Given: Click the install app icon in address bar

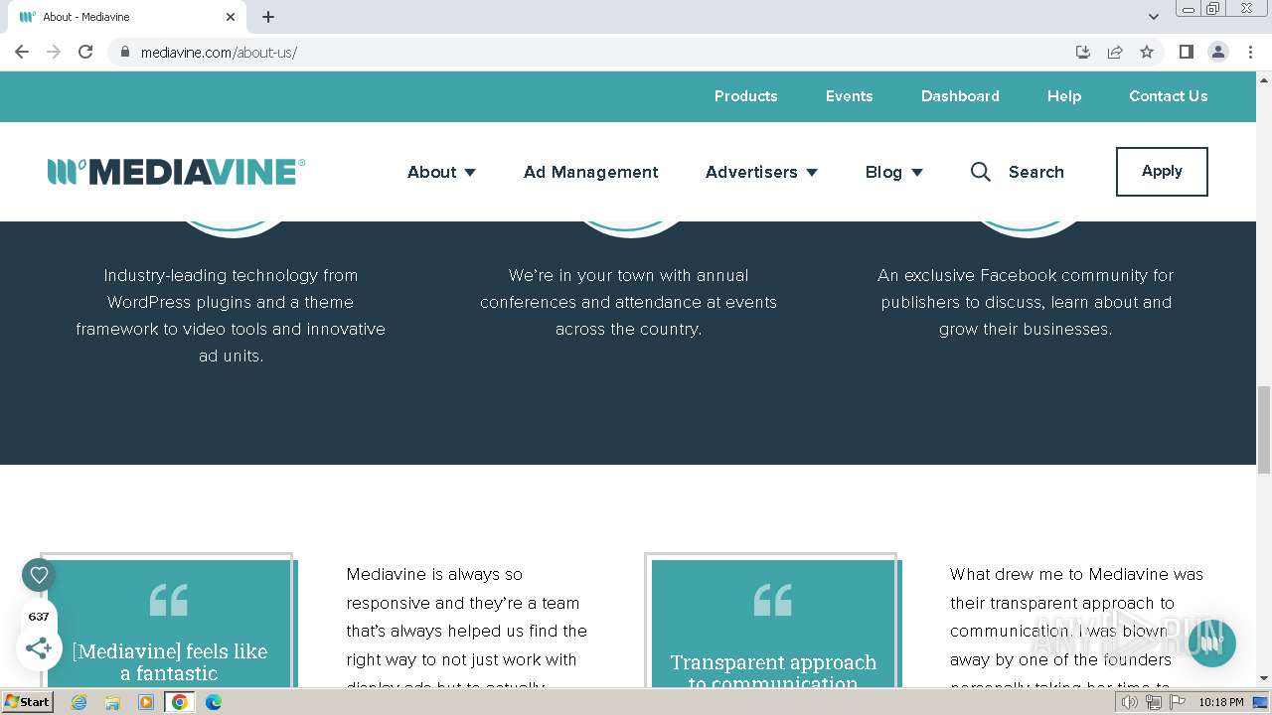Looking at the screenshot, I should click(x=1083, y=52).
